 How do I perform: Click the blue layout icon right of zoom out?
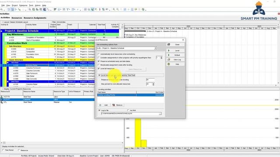click(x=125, y=10)
